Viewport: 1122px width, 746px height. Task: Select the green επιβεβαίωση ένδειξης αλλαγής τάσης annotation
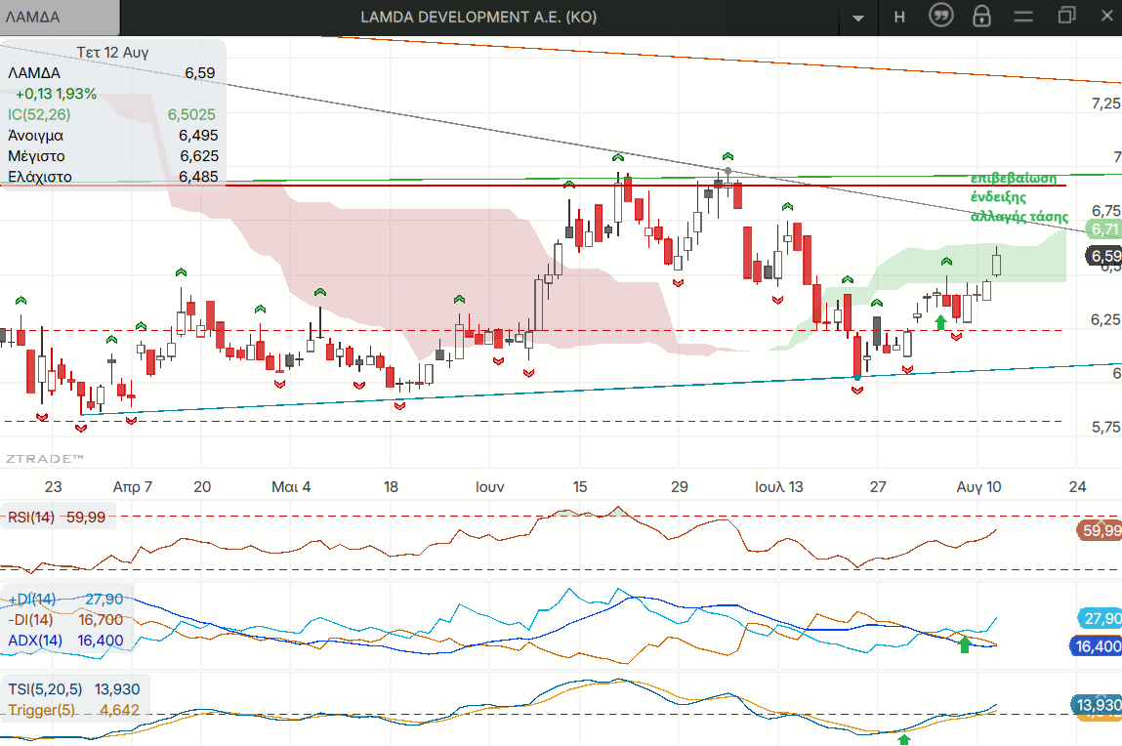click(1018, 197)
